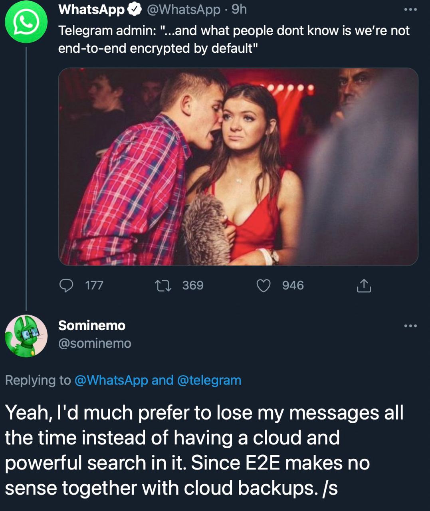Open the tweet's 9h timestamp

239,10
